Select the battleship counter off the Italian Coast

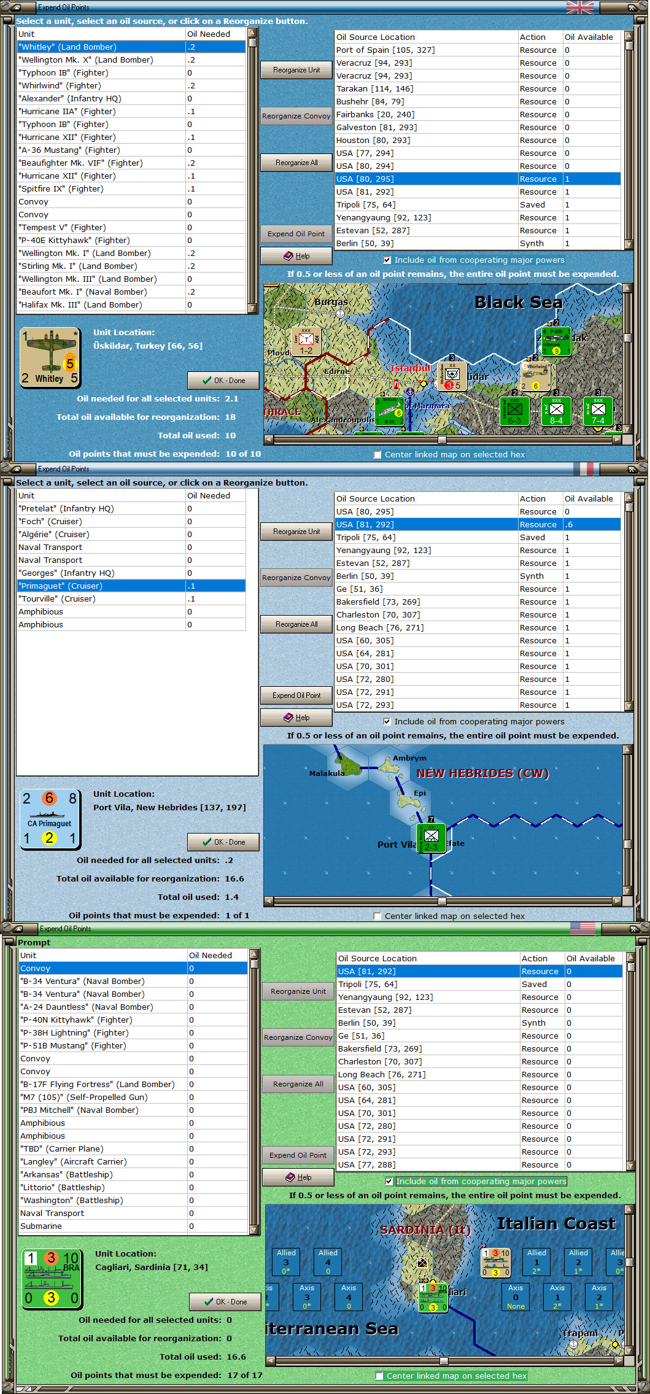coord(495,1262)
